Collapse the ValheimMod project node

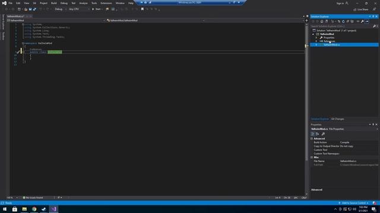tap(313, 34)
